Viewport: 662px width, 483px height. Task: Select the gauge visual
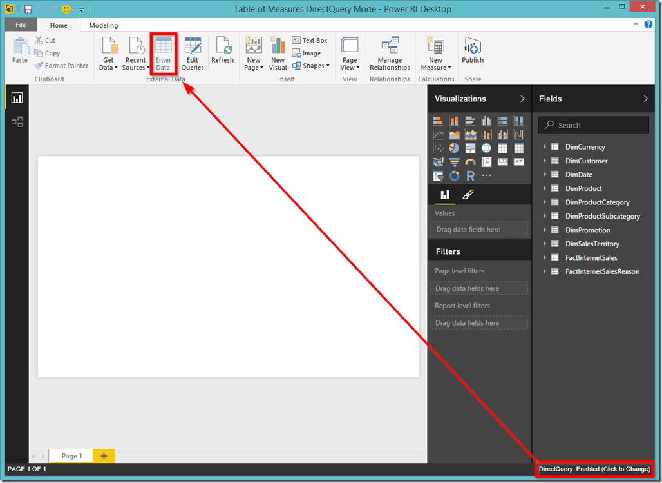click(470, 162)
